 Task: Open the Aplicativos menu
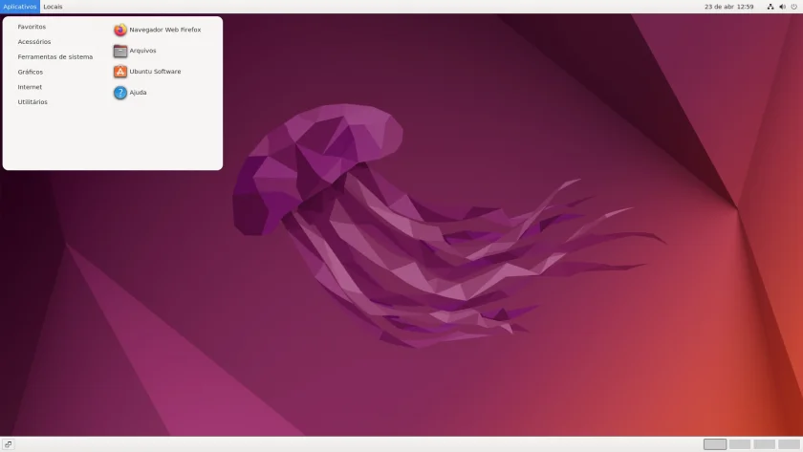pos(20,7)
